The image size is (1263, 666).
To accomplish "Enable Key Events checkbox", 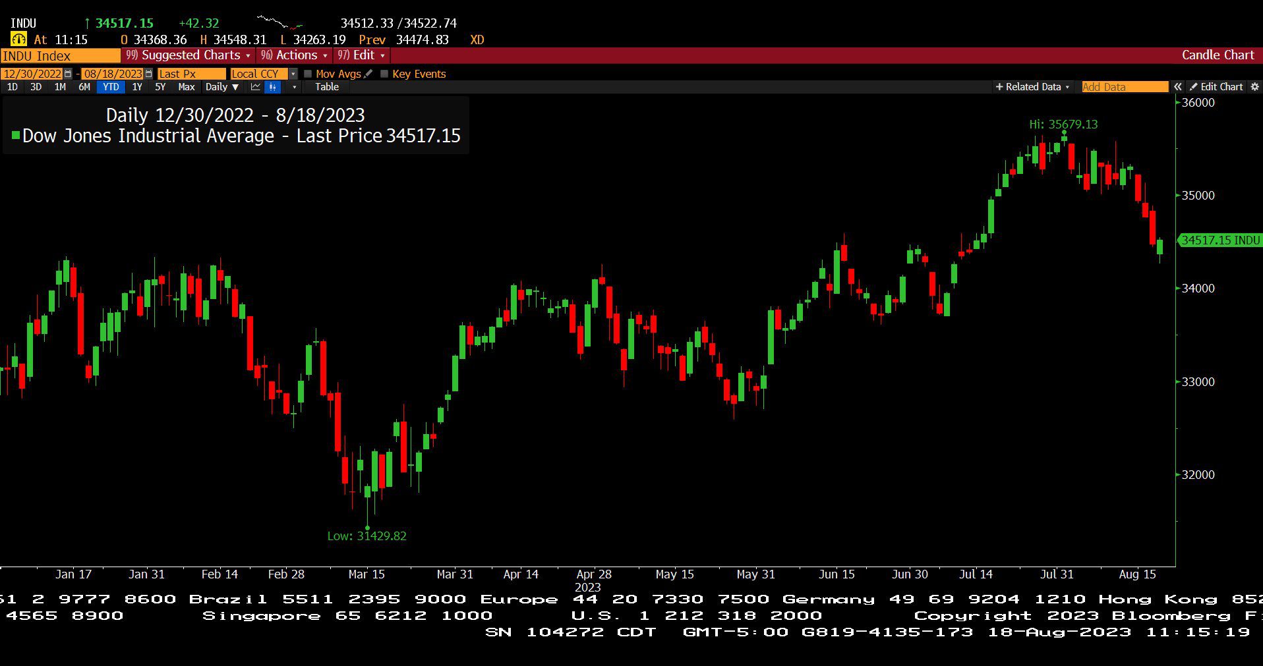I will [384, 74].
